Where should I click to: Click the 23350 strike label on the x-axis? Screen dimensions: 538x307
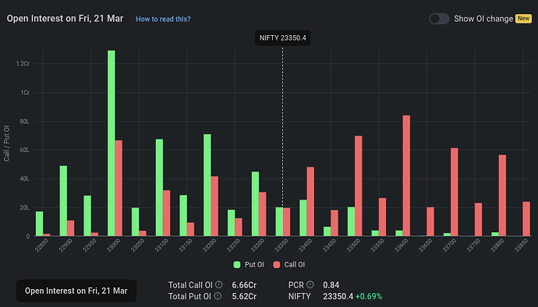tap(281, 245)
